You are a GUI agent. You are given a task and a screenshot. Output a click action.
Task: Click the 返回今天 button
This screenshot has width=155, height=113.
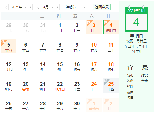click(x=102, y=7)
